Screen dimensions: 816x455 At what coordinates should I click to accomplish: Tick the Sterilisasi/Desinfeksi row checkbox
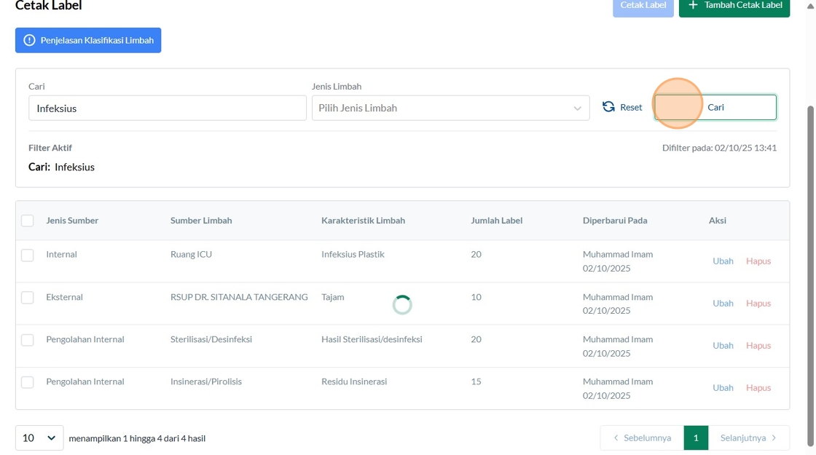pos(28,339)
